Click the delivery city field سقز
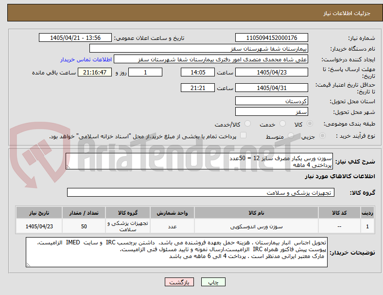The width and height of the screenshot is (383, 295). (272, 112)
